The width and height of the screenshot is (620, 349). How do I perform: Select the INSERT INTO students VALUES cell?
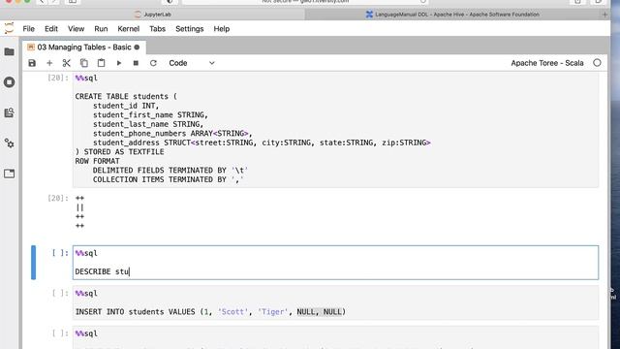click(x=335, y=302)
